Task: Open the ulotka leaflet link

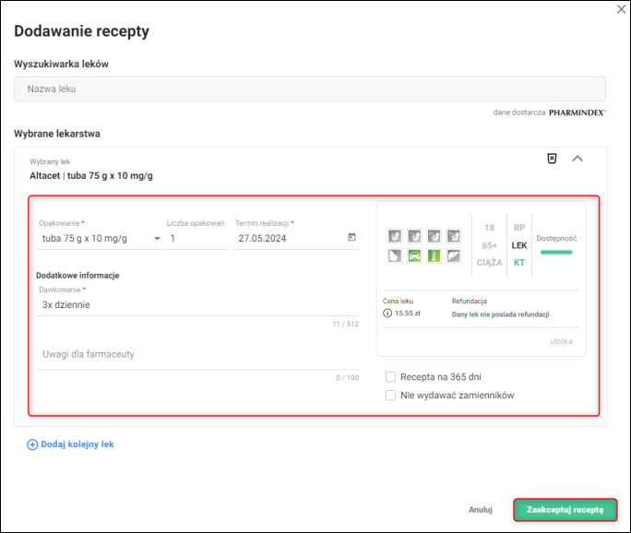Action: [561, 341]
